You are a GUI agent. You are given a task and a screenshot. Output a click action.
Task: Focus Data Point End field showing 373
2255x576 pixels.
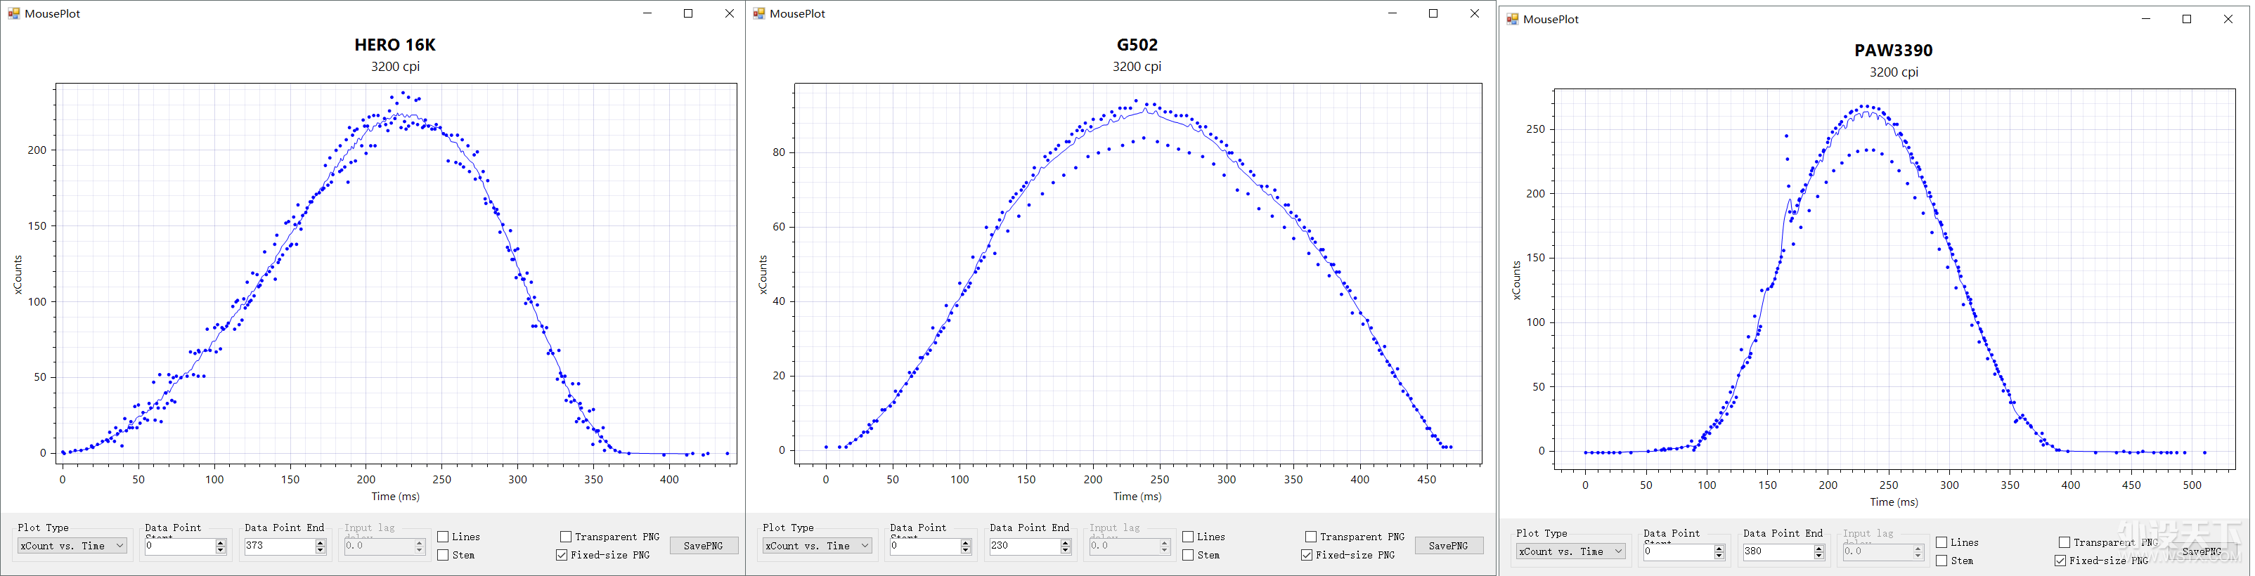(279, 546)
